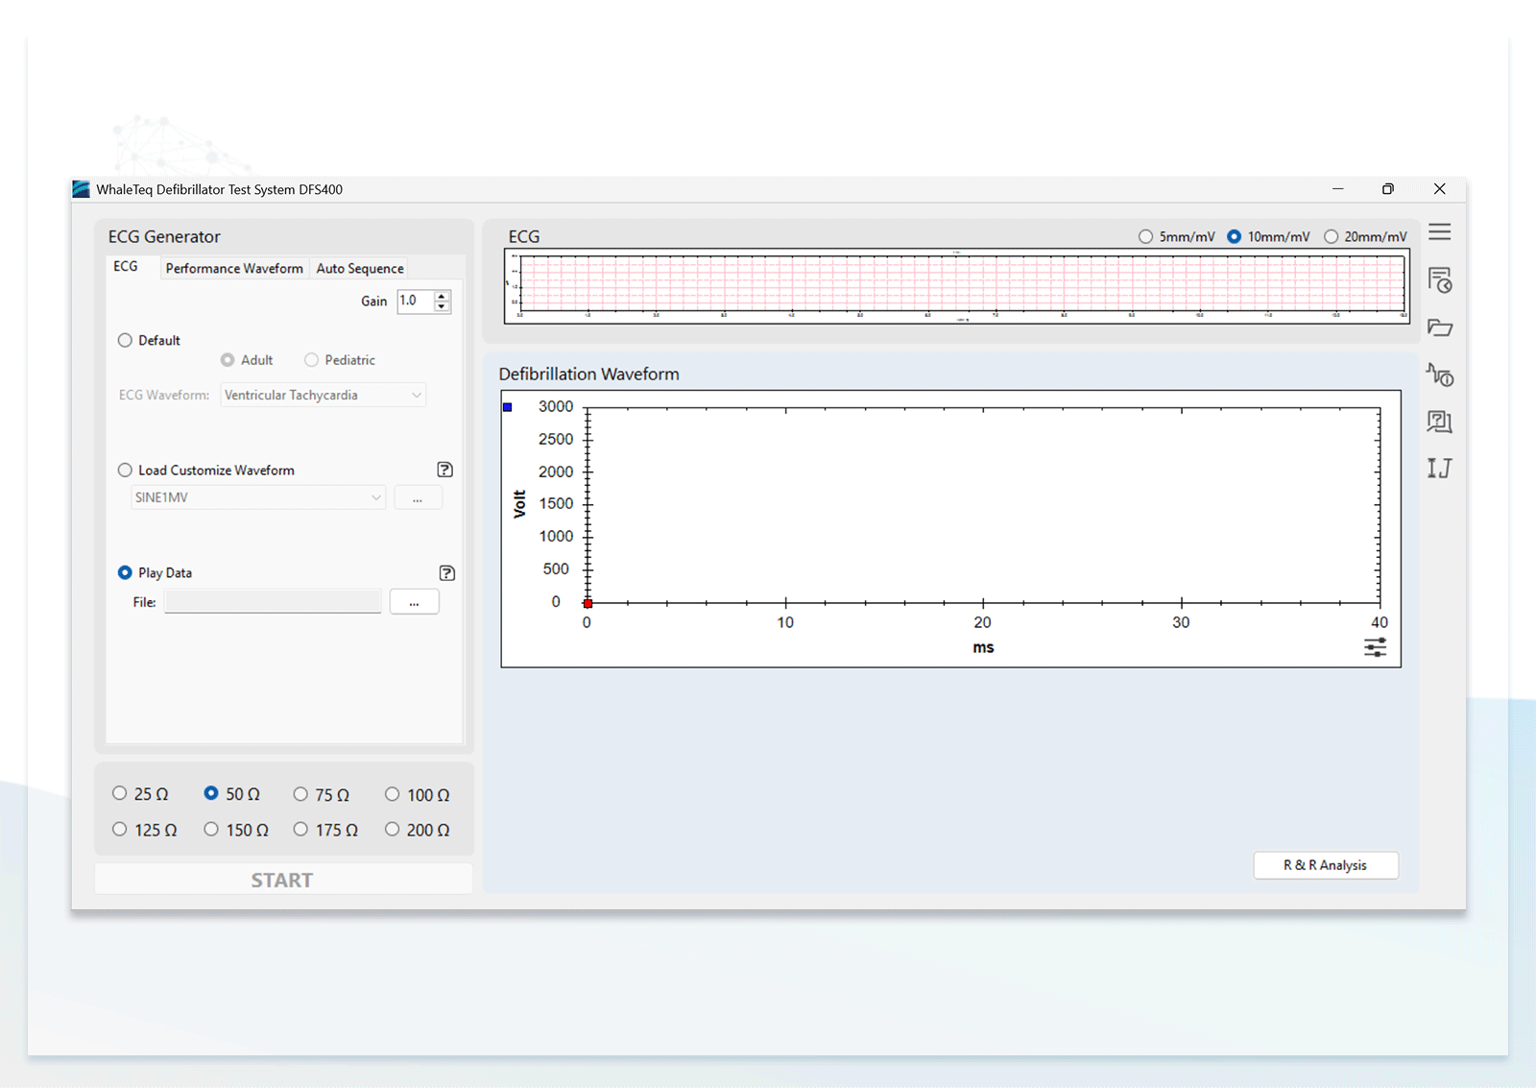Open the waveform information icon
The height and width of the screenshot is (1088, 1536).
1439,375
